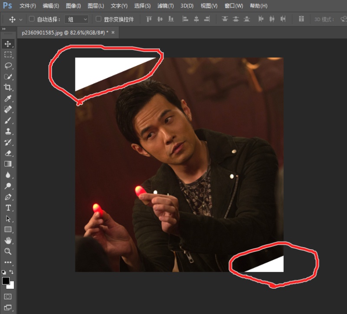347x314 pixels.
Task: Click Auto-Align Layers icon
Action: pos(301,19)
